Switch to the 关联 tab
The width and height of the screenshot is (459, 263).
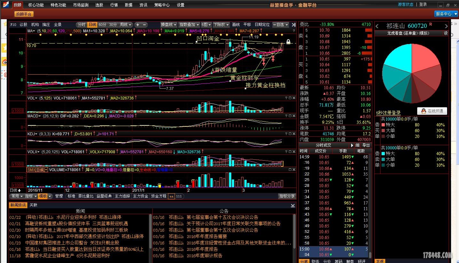point(33,205)
